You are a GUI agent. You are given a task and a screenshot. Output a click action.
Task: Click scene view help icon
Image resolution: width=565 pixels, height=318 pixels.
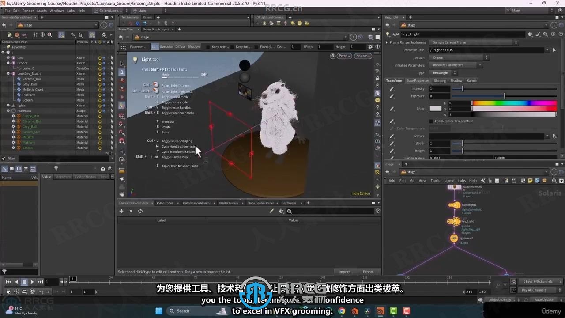[x=377, y=47]
